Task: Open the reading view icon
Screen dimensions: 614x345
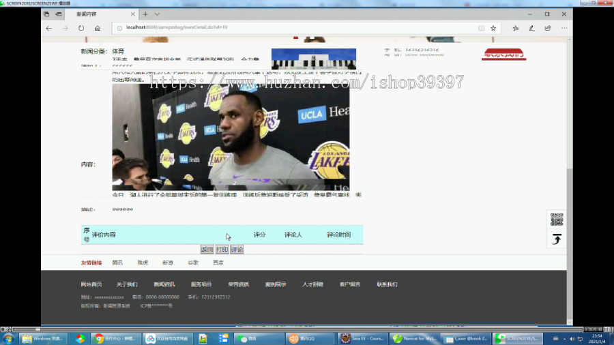Action: tap(481, 28)
